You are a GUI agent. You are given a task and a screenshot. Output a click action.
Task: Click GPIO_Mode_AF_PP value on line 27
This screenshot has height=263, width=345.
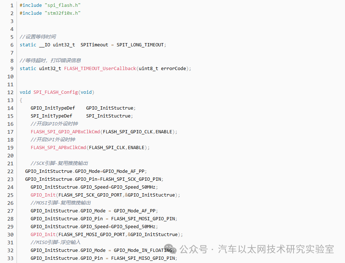[135, 211]
